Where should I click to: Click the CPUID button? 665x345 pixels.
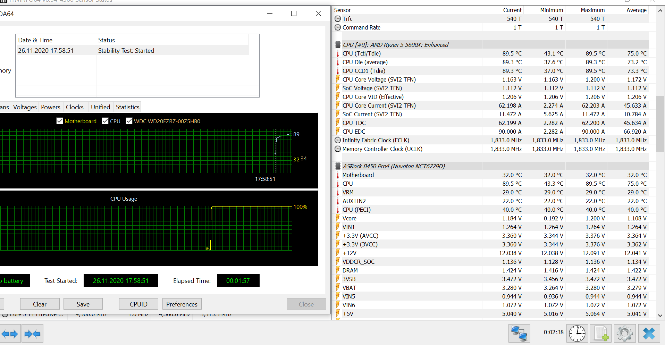coord(138,304)
